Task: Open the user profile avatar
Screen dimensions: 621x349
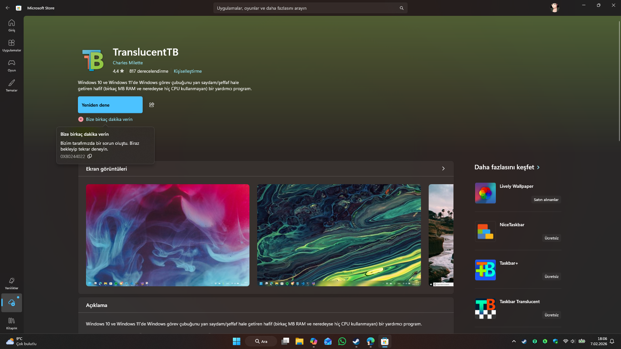Action: pyautogui.click(x=555, y=7)
